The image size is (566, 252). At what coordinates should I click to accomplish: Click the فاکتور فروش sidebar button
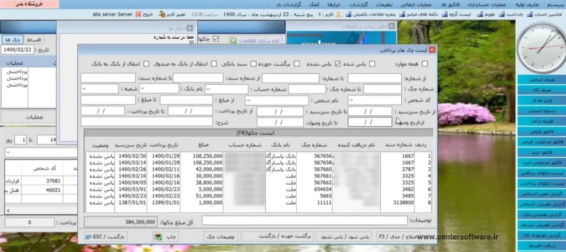click(542, 131)
